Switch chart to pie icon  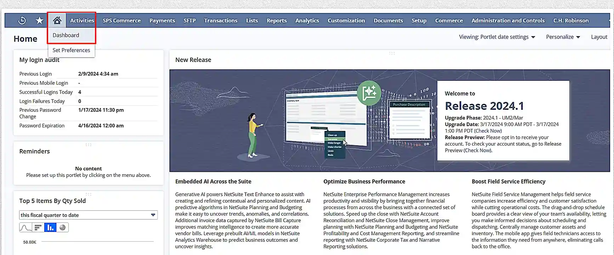pyautogui.click(x=63, y=227)
